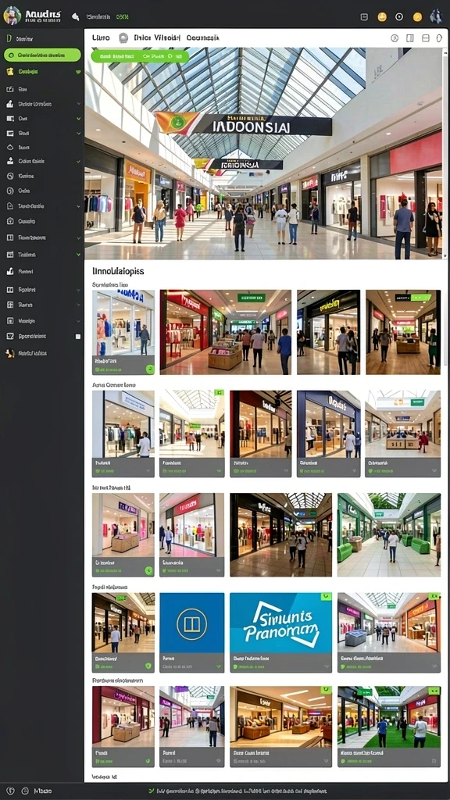Select the highlighted green sidebar pill button
The image size is (450, 800).
42,55
